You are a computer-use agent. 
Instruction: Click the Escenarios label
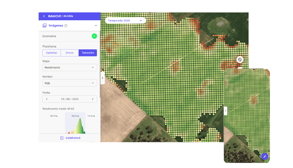(x=49, y=36)
